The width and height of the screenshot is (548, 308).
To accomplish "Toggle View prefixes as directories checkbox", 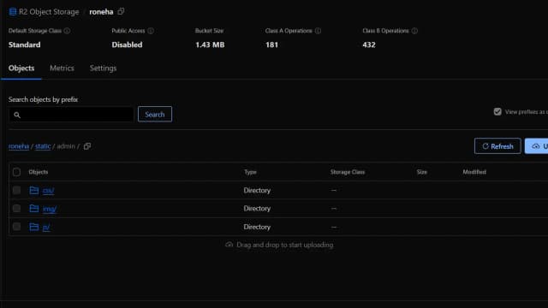I will [x=497, y=112].
